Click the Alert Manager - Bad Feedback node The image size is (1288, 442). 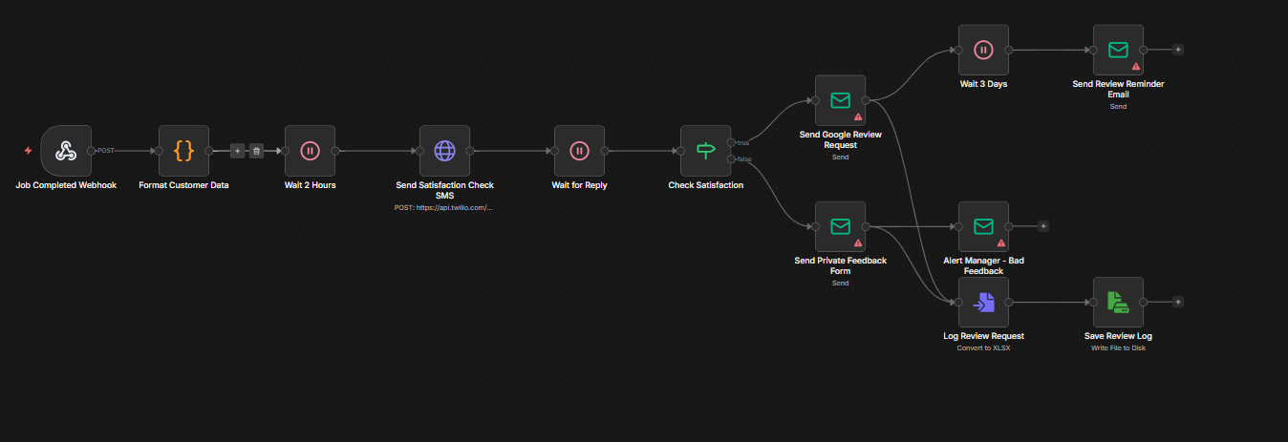(983, 226)
